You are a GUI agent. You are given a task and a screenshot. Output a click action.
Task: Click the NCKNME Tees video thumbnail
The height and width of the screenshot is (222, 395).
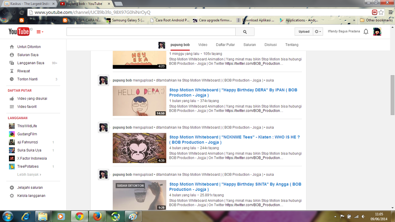point(139,148)
